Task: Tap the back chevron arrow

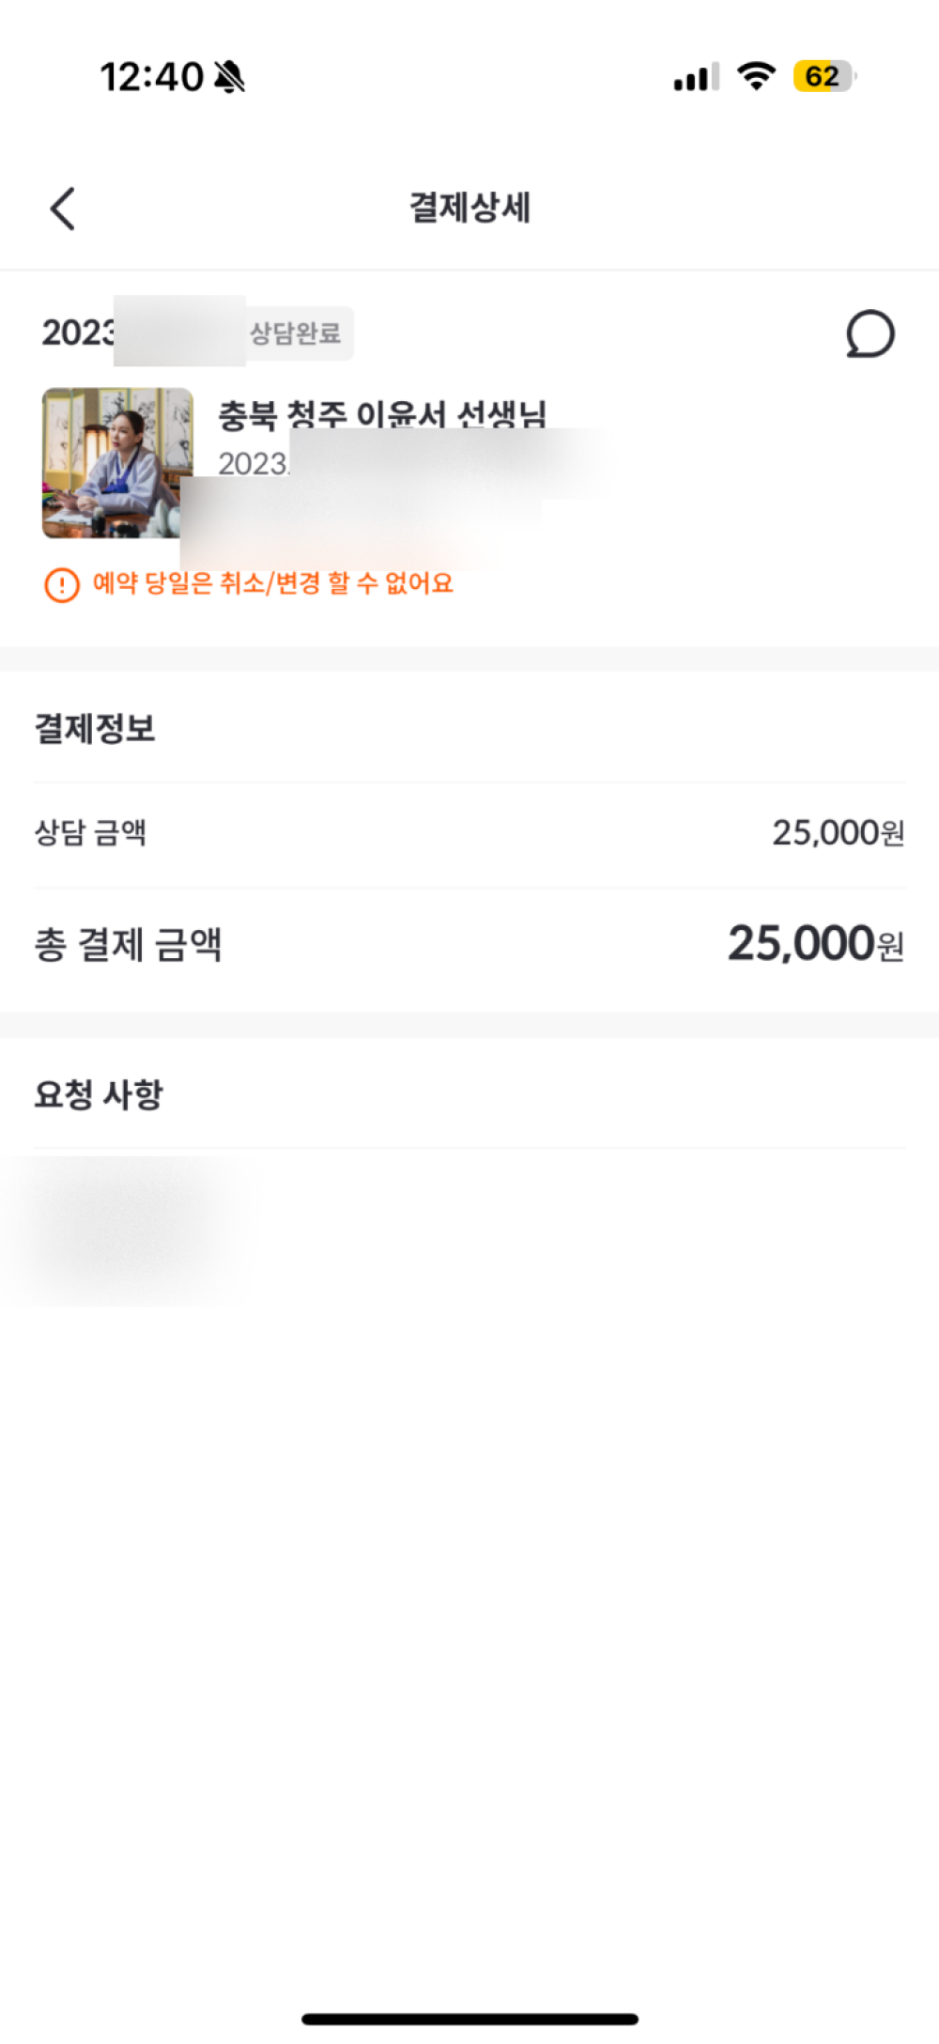Action: click(x=63, y=209)
